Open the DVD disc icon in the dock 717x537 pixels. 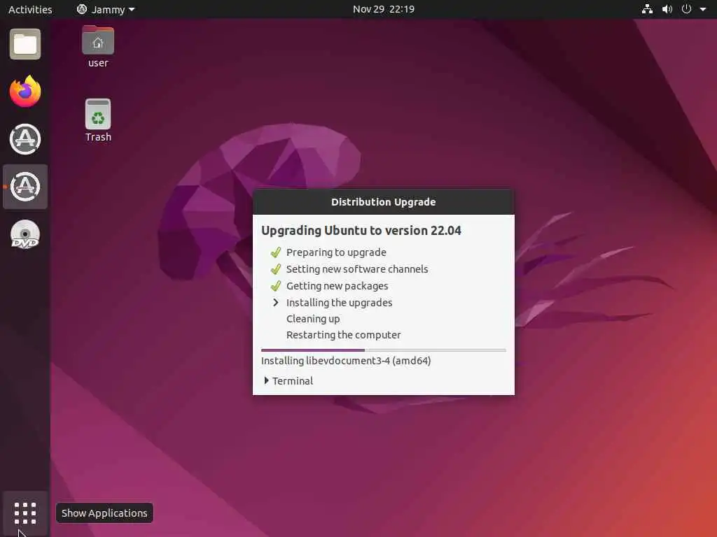click(25, 235)
